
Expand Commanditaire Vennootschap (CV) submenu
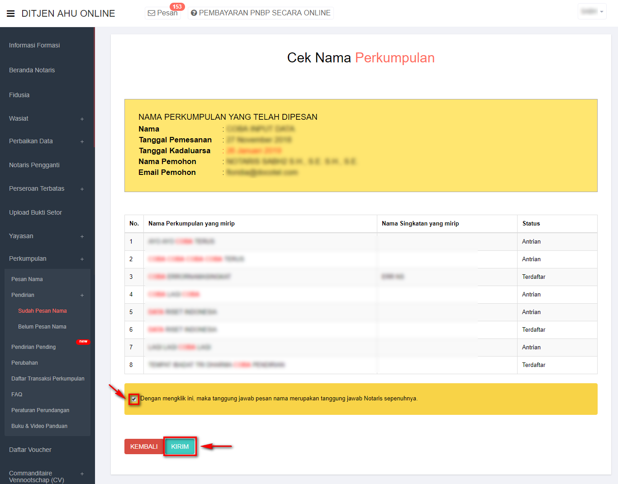point(82,474)
